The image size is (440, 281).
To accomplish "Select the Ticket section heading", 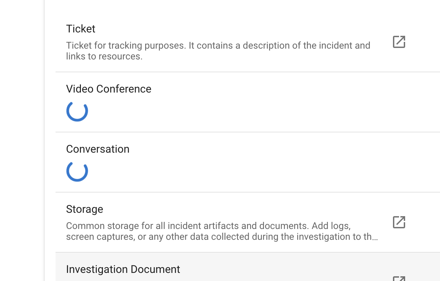I will pyautogui.click(x=81, y=29).
